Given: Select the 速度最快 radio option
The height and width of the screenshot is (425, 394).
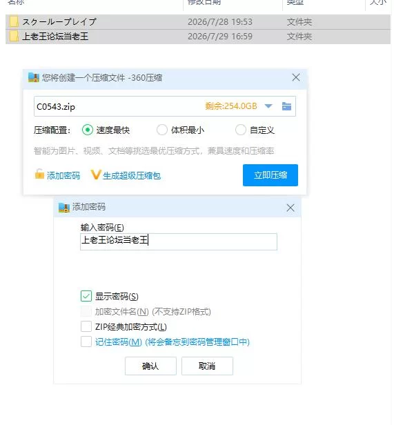Looking at the screenshot, I should click(x=88, y=130).
